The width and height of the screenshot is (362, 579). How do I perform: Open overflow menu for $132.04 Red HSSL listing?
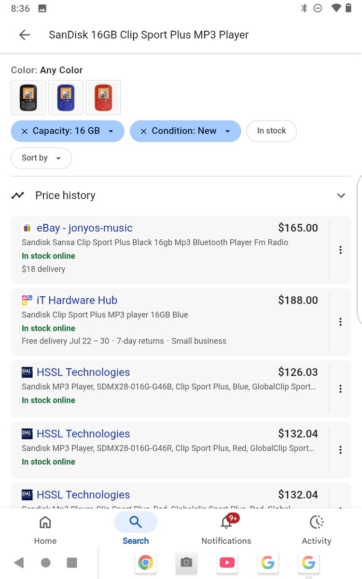pyautogui.click(x=340, y=450)
